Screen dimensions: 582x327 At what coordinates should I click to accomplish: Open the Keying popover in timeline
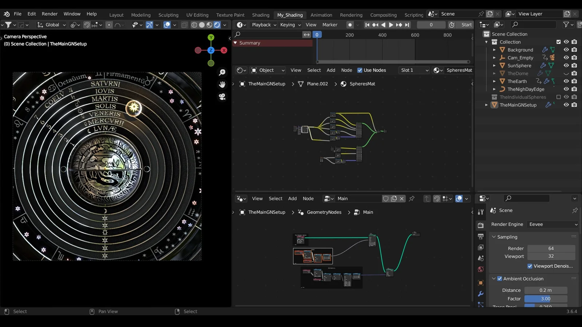point(290,25)
